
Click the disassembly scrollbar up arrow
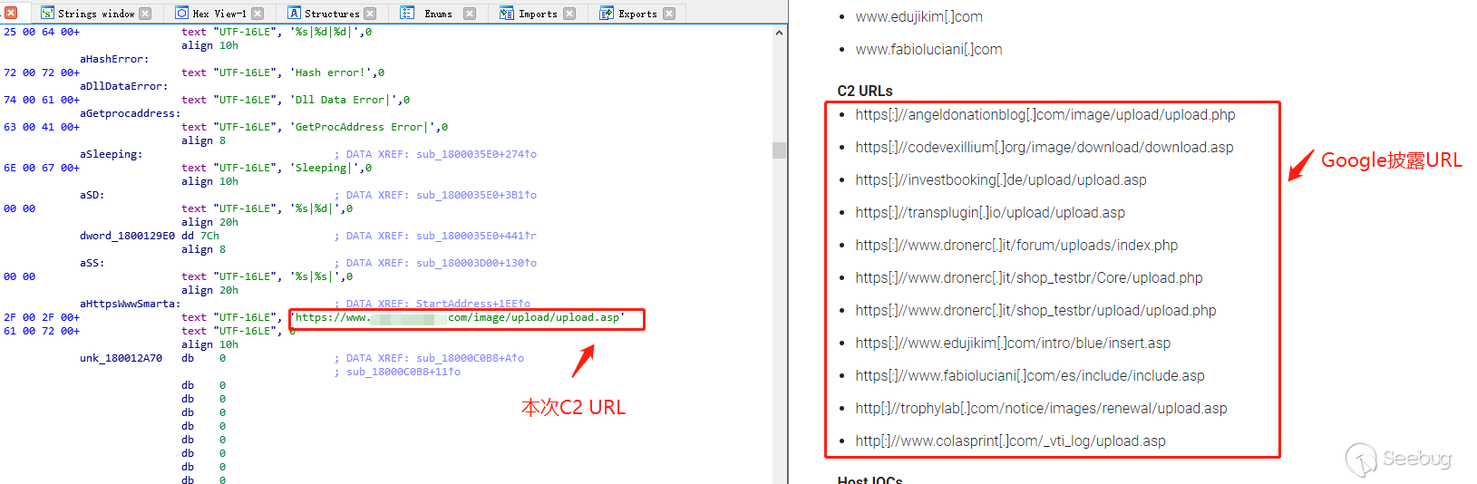tap(779, 33)
